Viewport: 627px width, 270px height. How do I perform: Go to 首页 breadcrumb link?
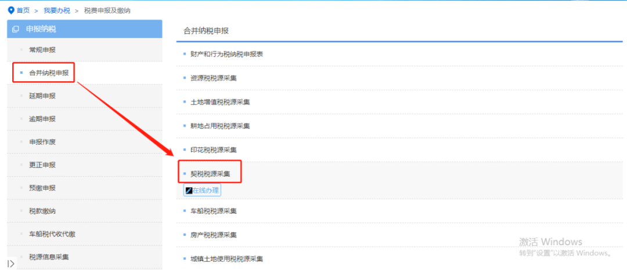23,10
